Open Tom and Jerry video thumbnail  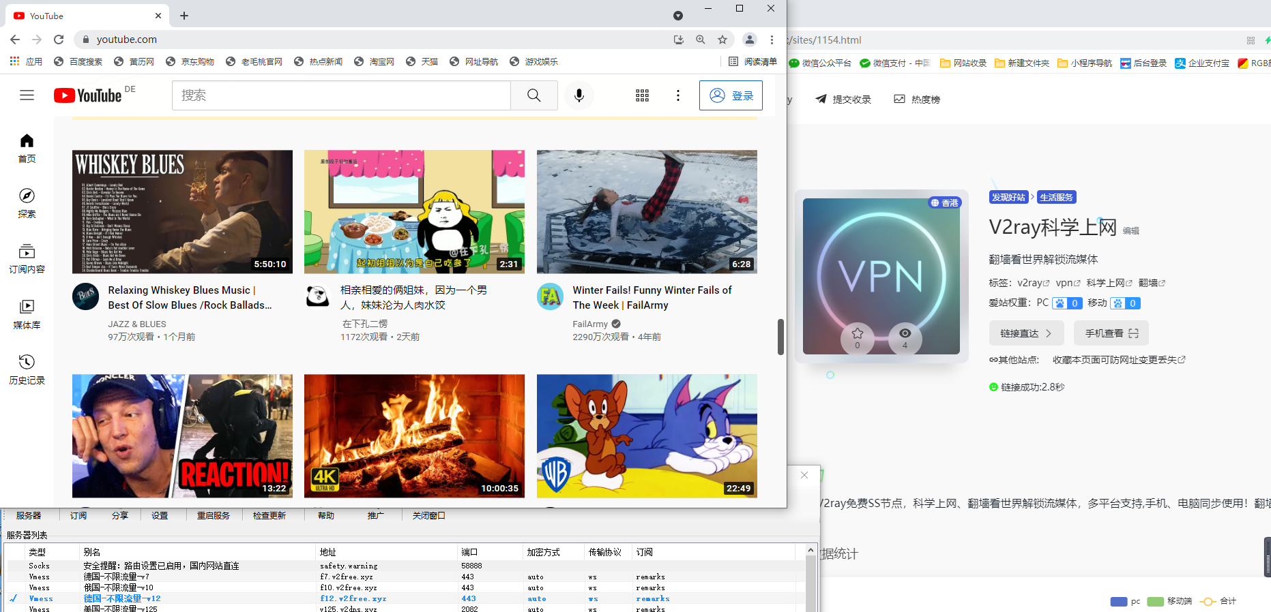pos(647,436)
